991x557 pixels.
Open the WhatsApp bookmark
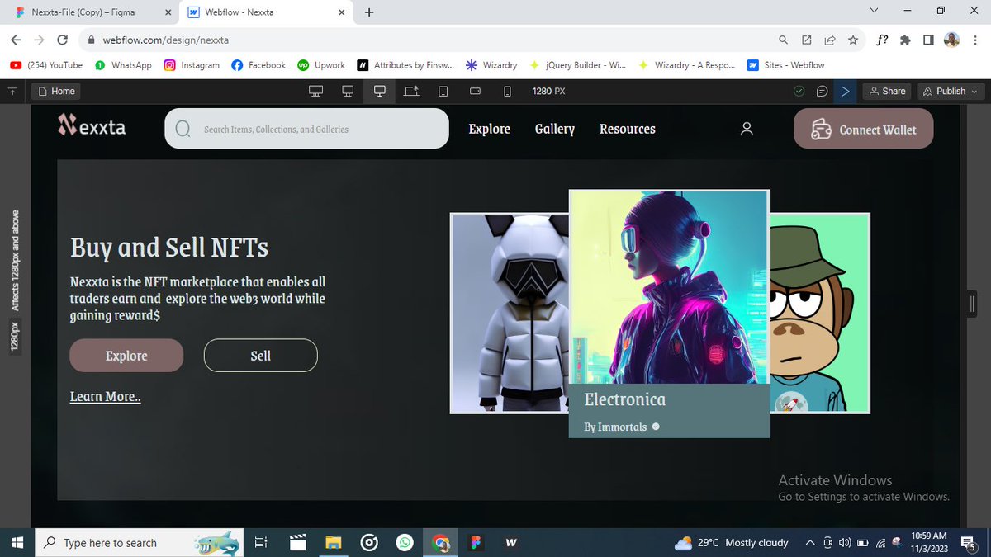coord(123,65)
